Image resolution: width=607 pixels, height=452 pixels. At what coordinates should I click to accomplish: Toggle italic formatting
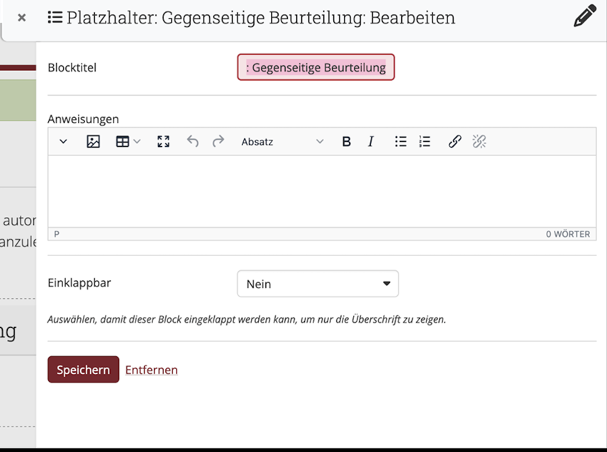(370, 142)
